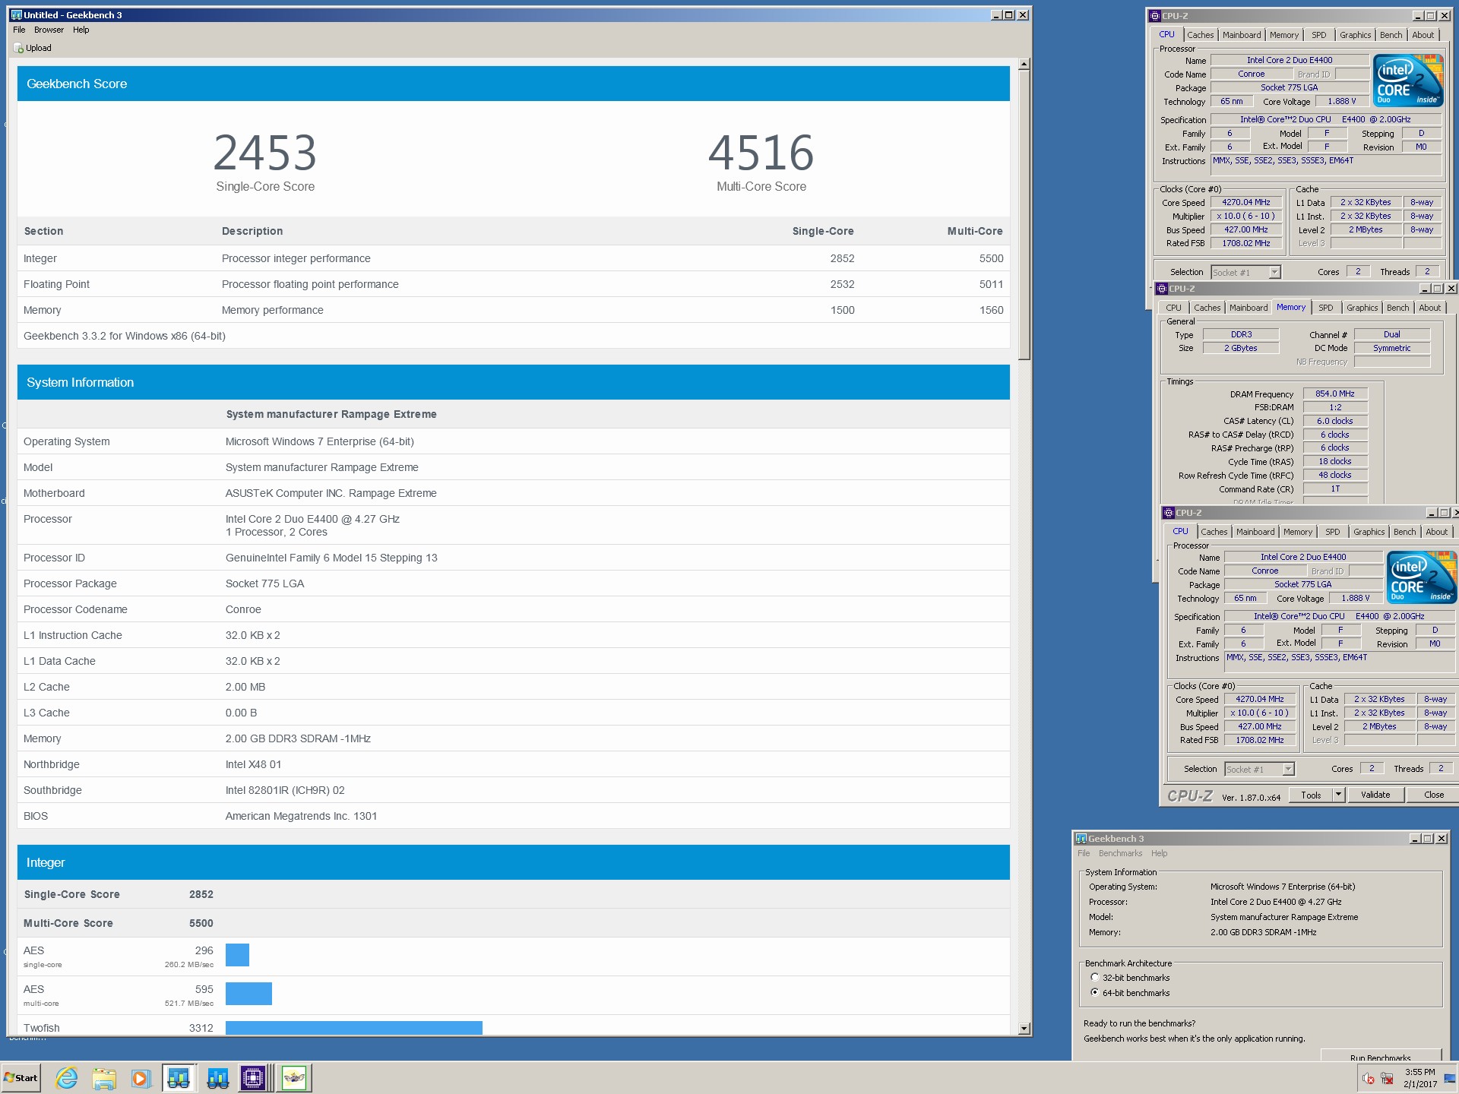1459x1094 pixels.
Task: Click Run Benchmarks button in Geekbench 3
Action: pyautogui.click(x=1381, y=1055)
